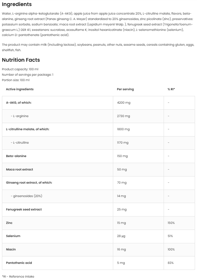Click the Product capacity: 100 ml text
This screenshot has height=279, width=197.
20,69
